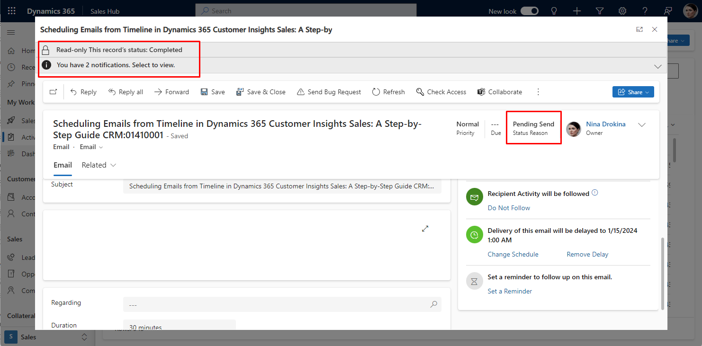Viewport: 702px width, 346px height.
Task: Open the more commands ellipsis
Action: click(538, 92)
